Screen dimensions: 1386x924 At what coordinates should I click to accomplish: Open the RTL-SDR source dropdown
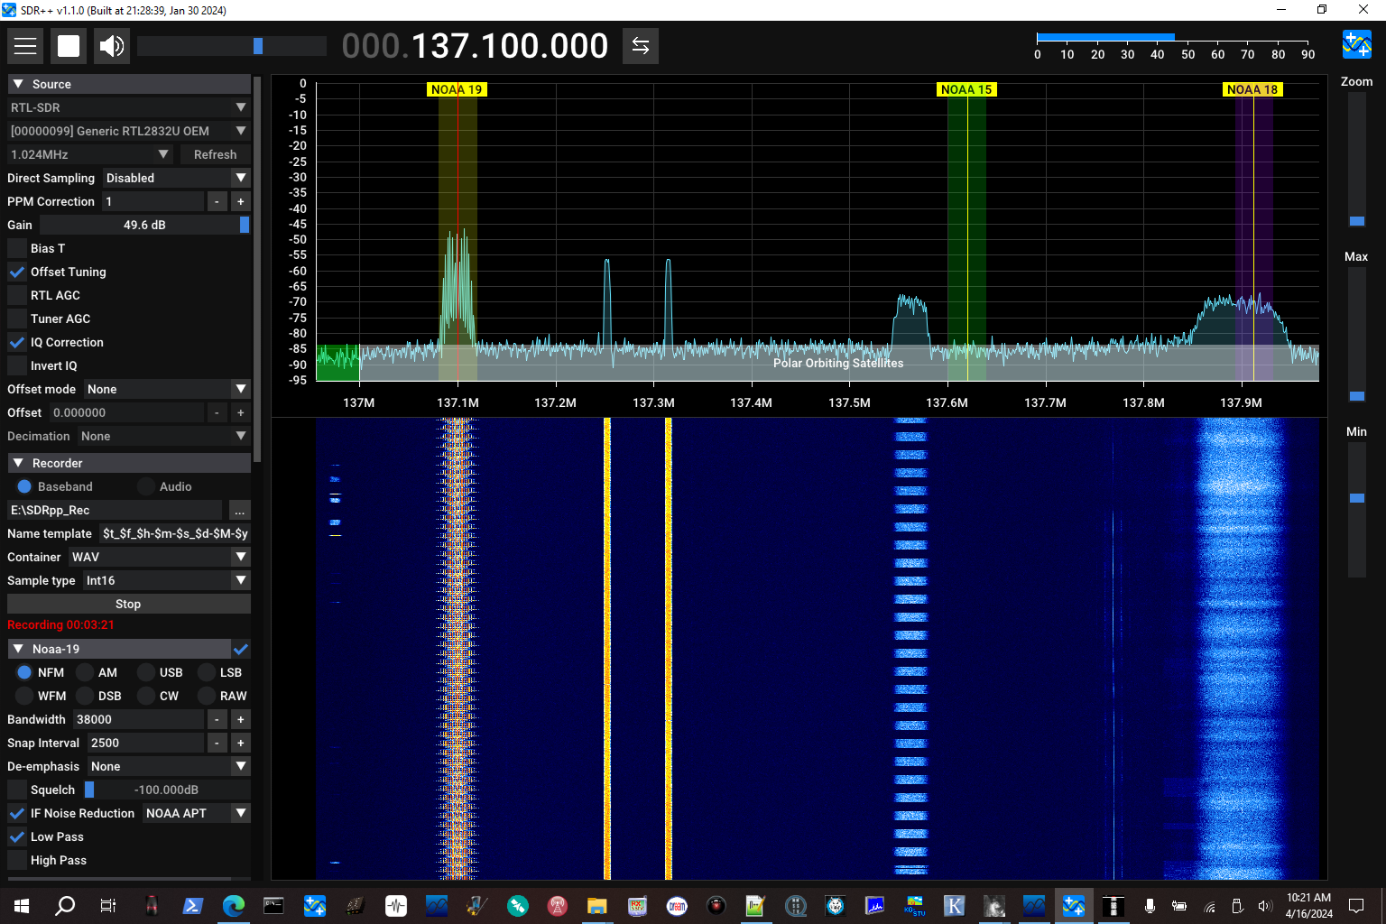129,107
